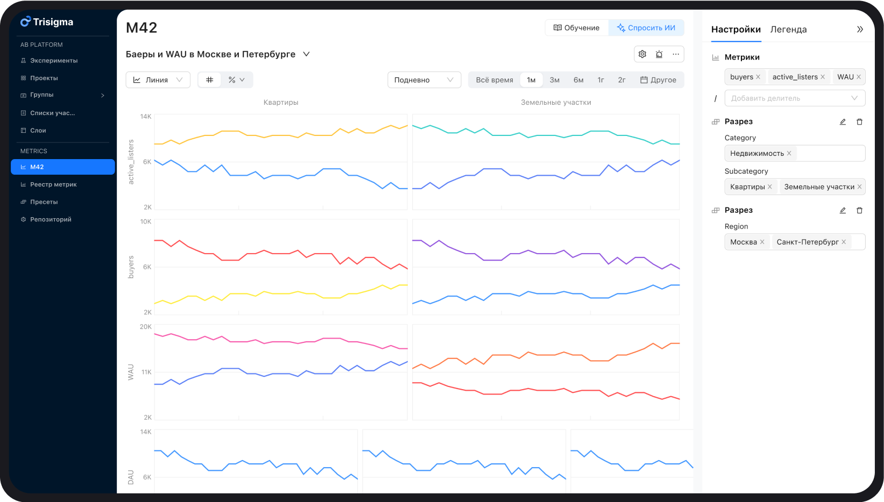Open the Линия chart type dropdown

158,80
